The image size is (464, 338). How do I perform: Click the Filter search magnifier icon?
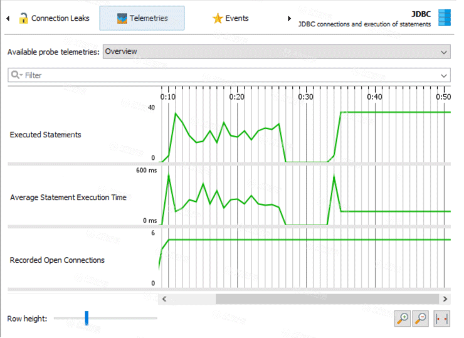click(x=15, y=75)
